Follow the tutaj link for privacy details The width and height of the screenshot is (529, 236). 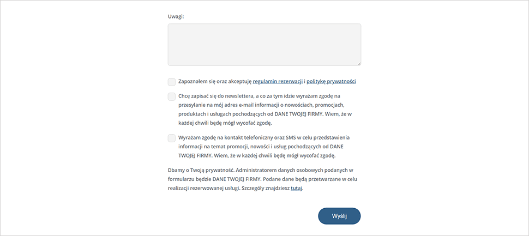pos(297,189)
